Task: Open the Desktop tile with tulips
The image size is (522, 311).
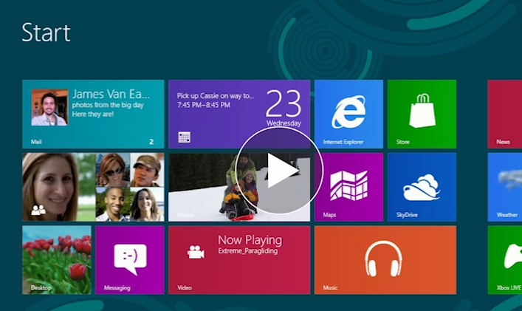Action: (x=57, y=260)
